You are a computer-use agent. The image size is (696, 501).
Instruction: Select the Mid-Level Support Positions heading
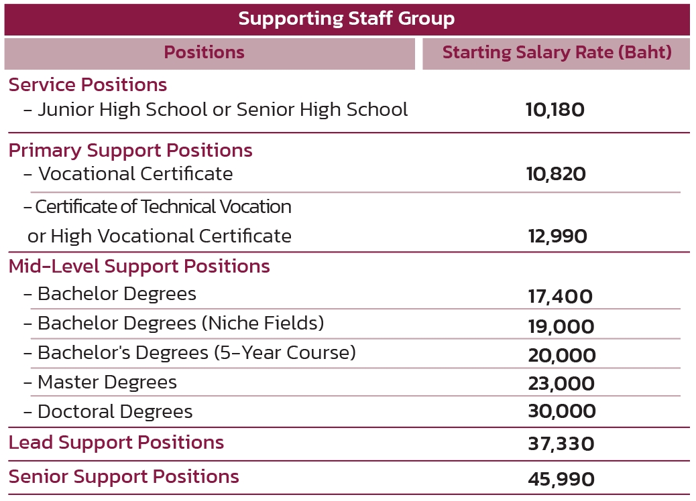pos(139,267)
